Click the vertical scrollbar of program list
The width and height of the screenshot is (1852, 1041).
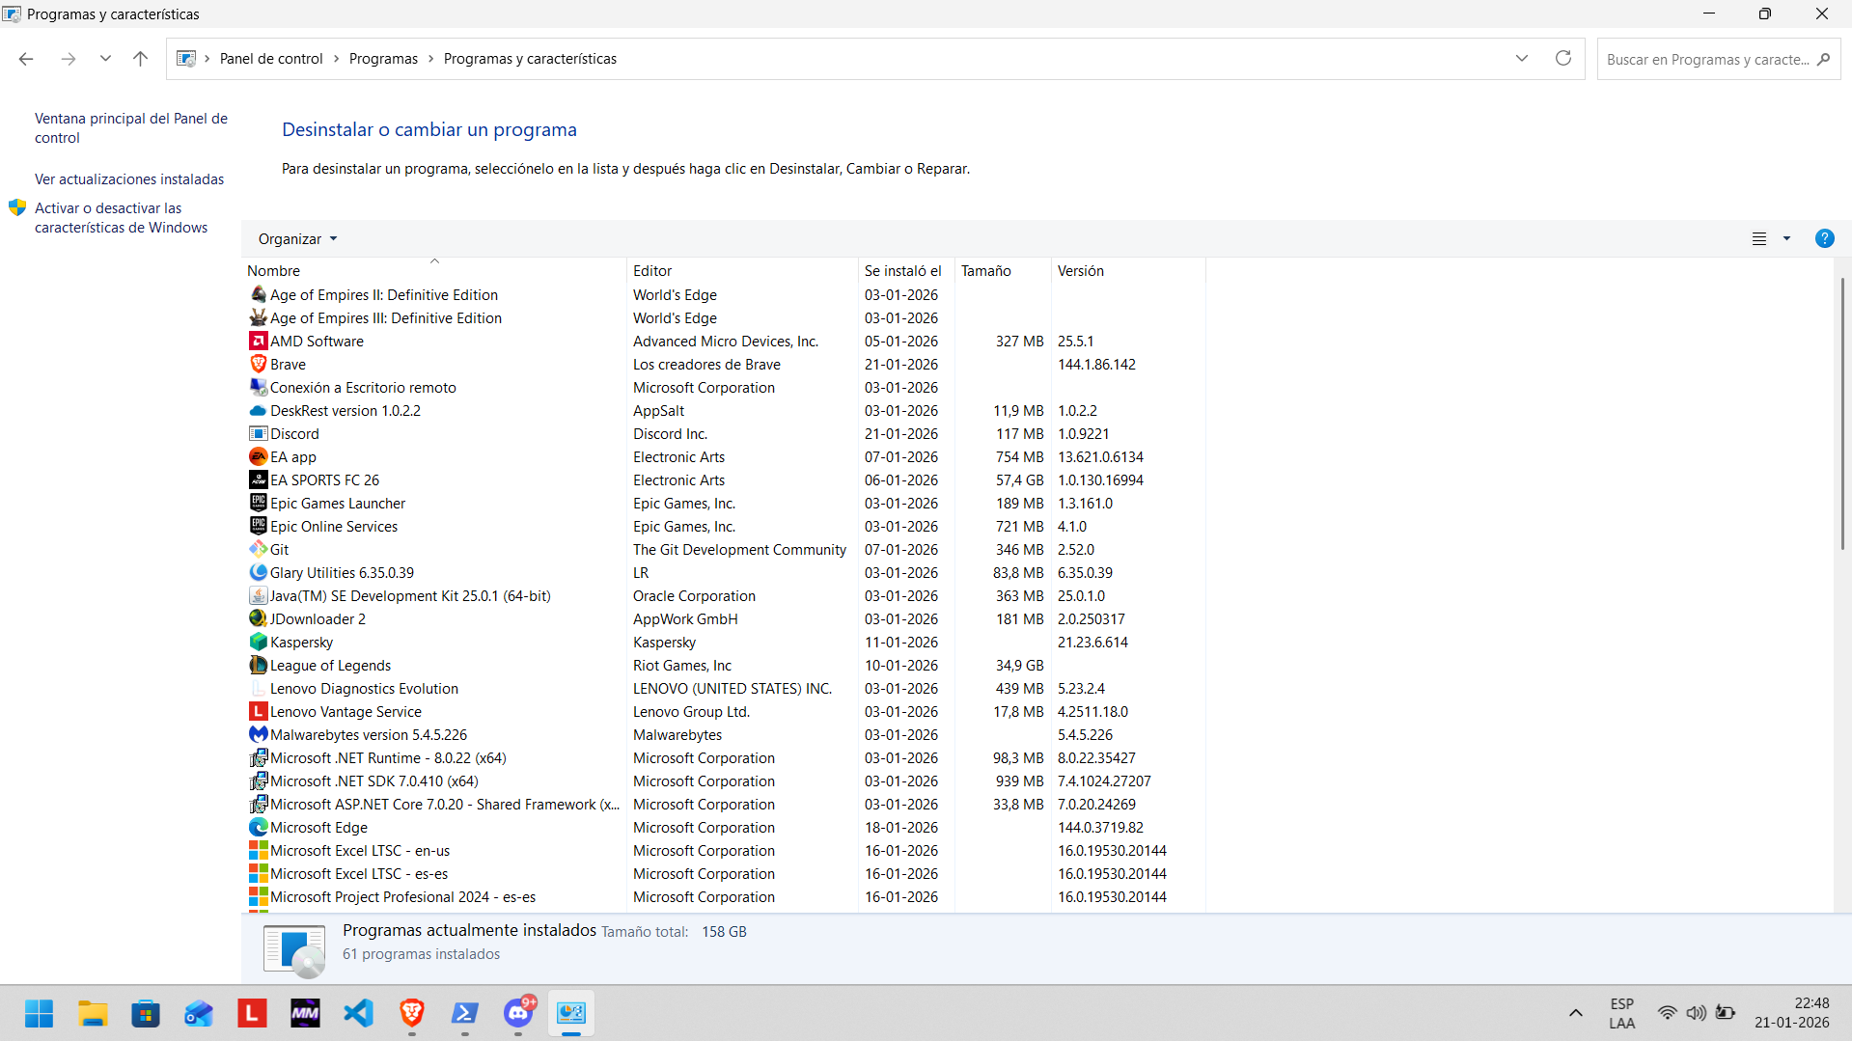1841,415
